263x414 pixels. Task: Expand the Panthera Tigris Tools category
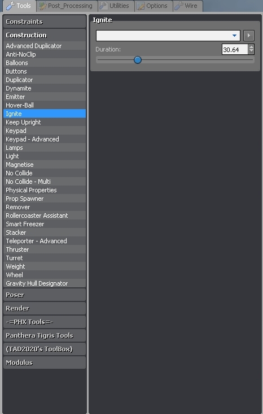point(45,335)
